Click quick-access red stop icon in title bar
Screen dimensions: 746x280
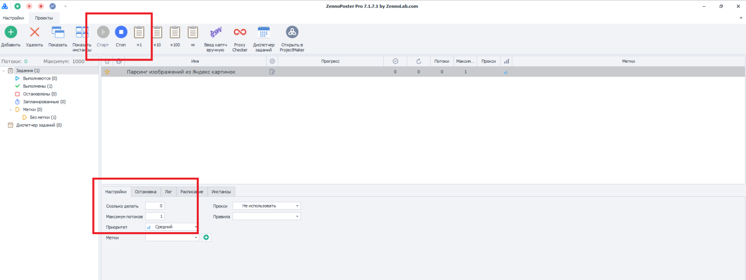point(41,6)
